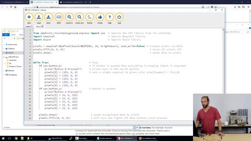Reload the browser page
Viewport: 251px width, 141px height.
tap(11, 7)
